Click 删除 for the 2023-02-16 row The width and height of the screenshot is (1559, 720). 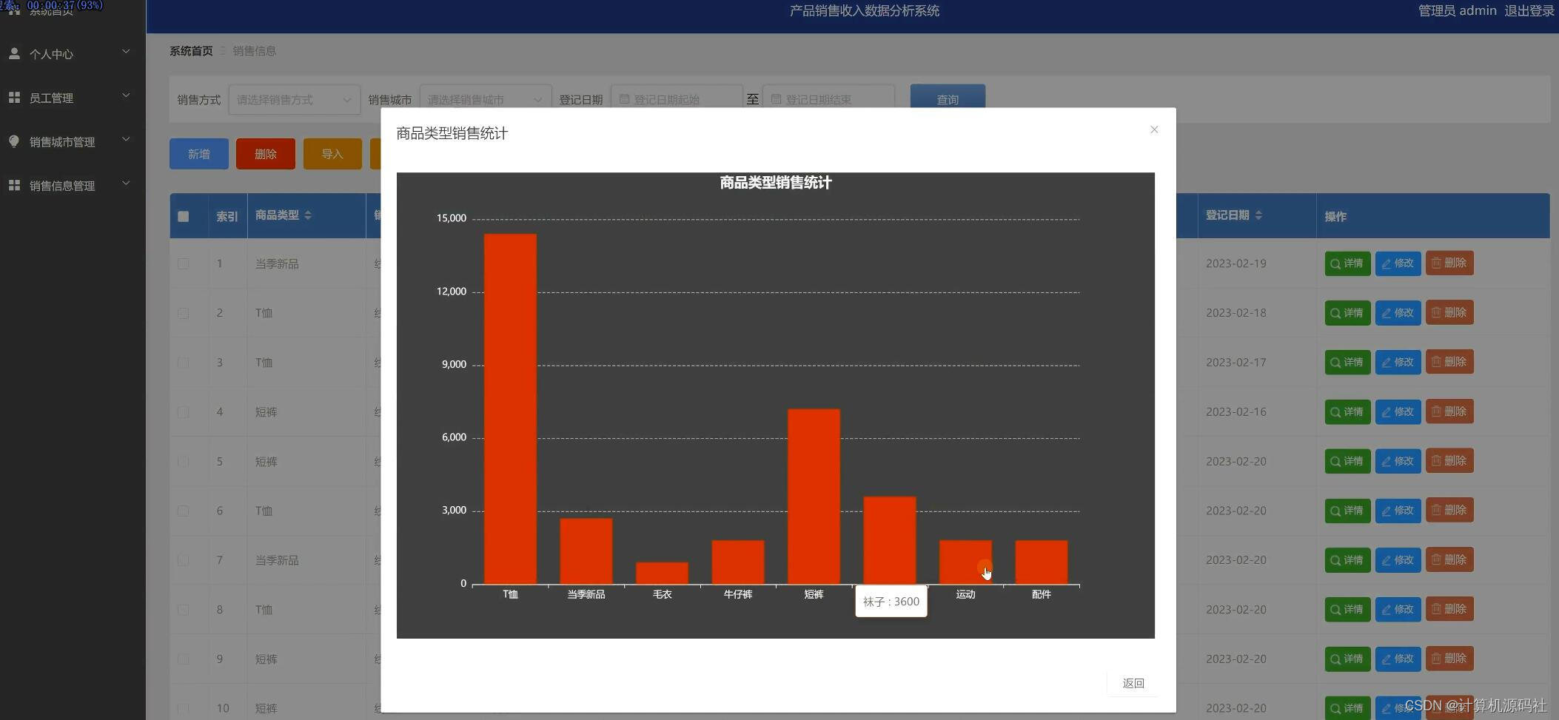(x=1449, y=412)
